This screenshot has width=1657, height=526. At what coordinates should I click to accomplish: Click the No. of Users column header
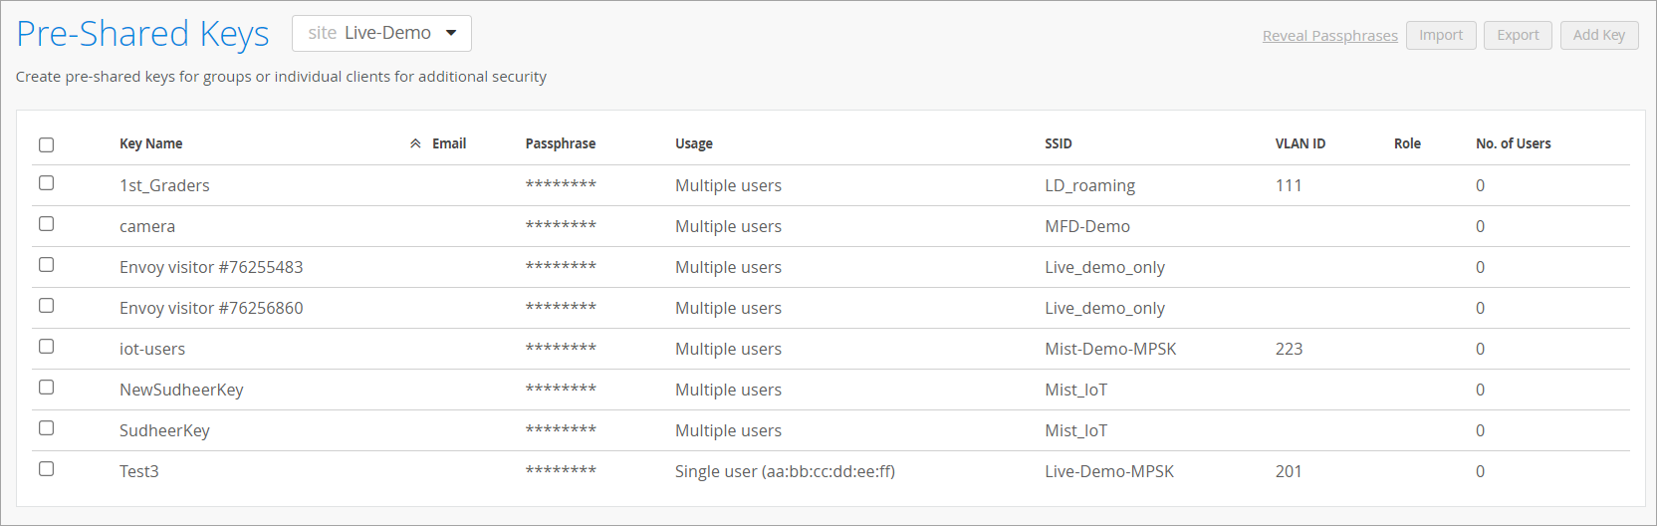pyautogui.click(x=1513, y=143)
